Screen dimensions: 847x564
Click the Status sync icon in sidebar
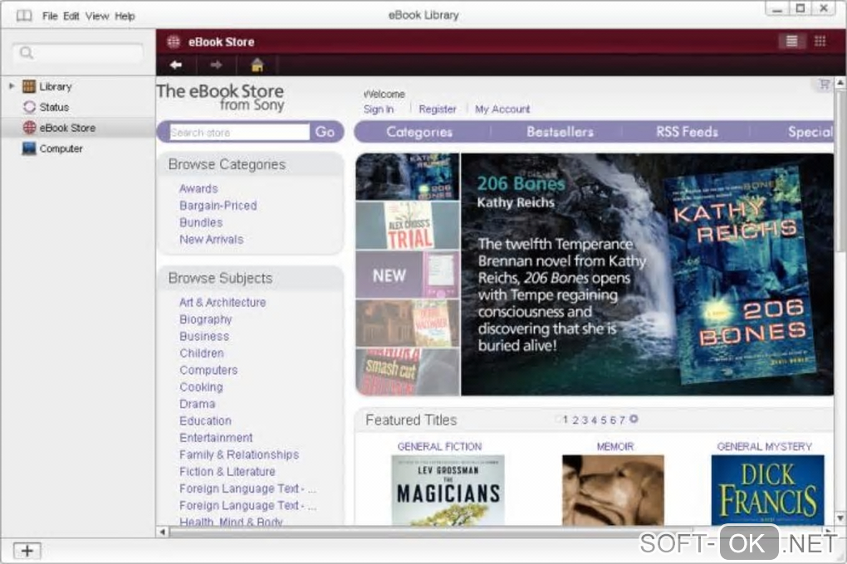click(x=29, y=107)
